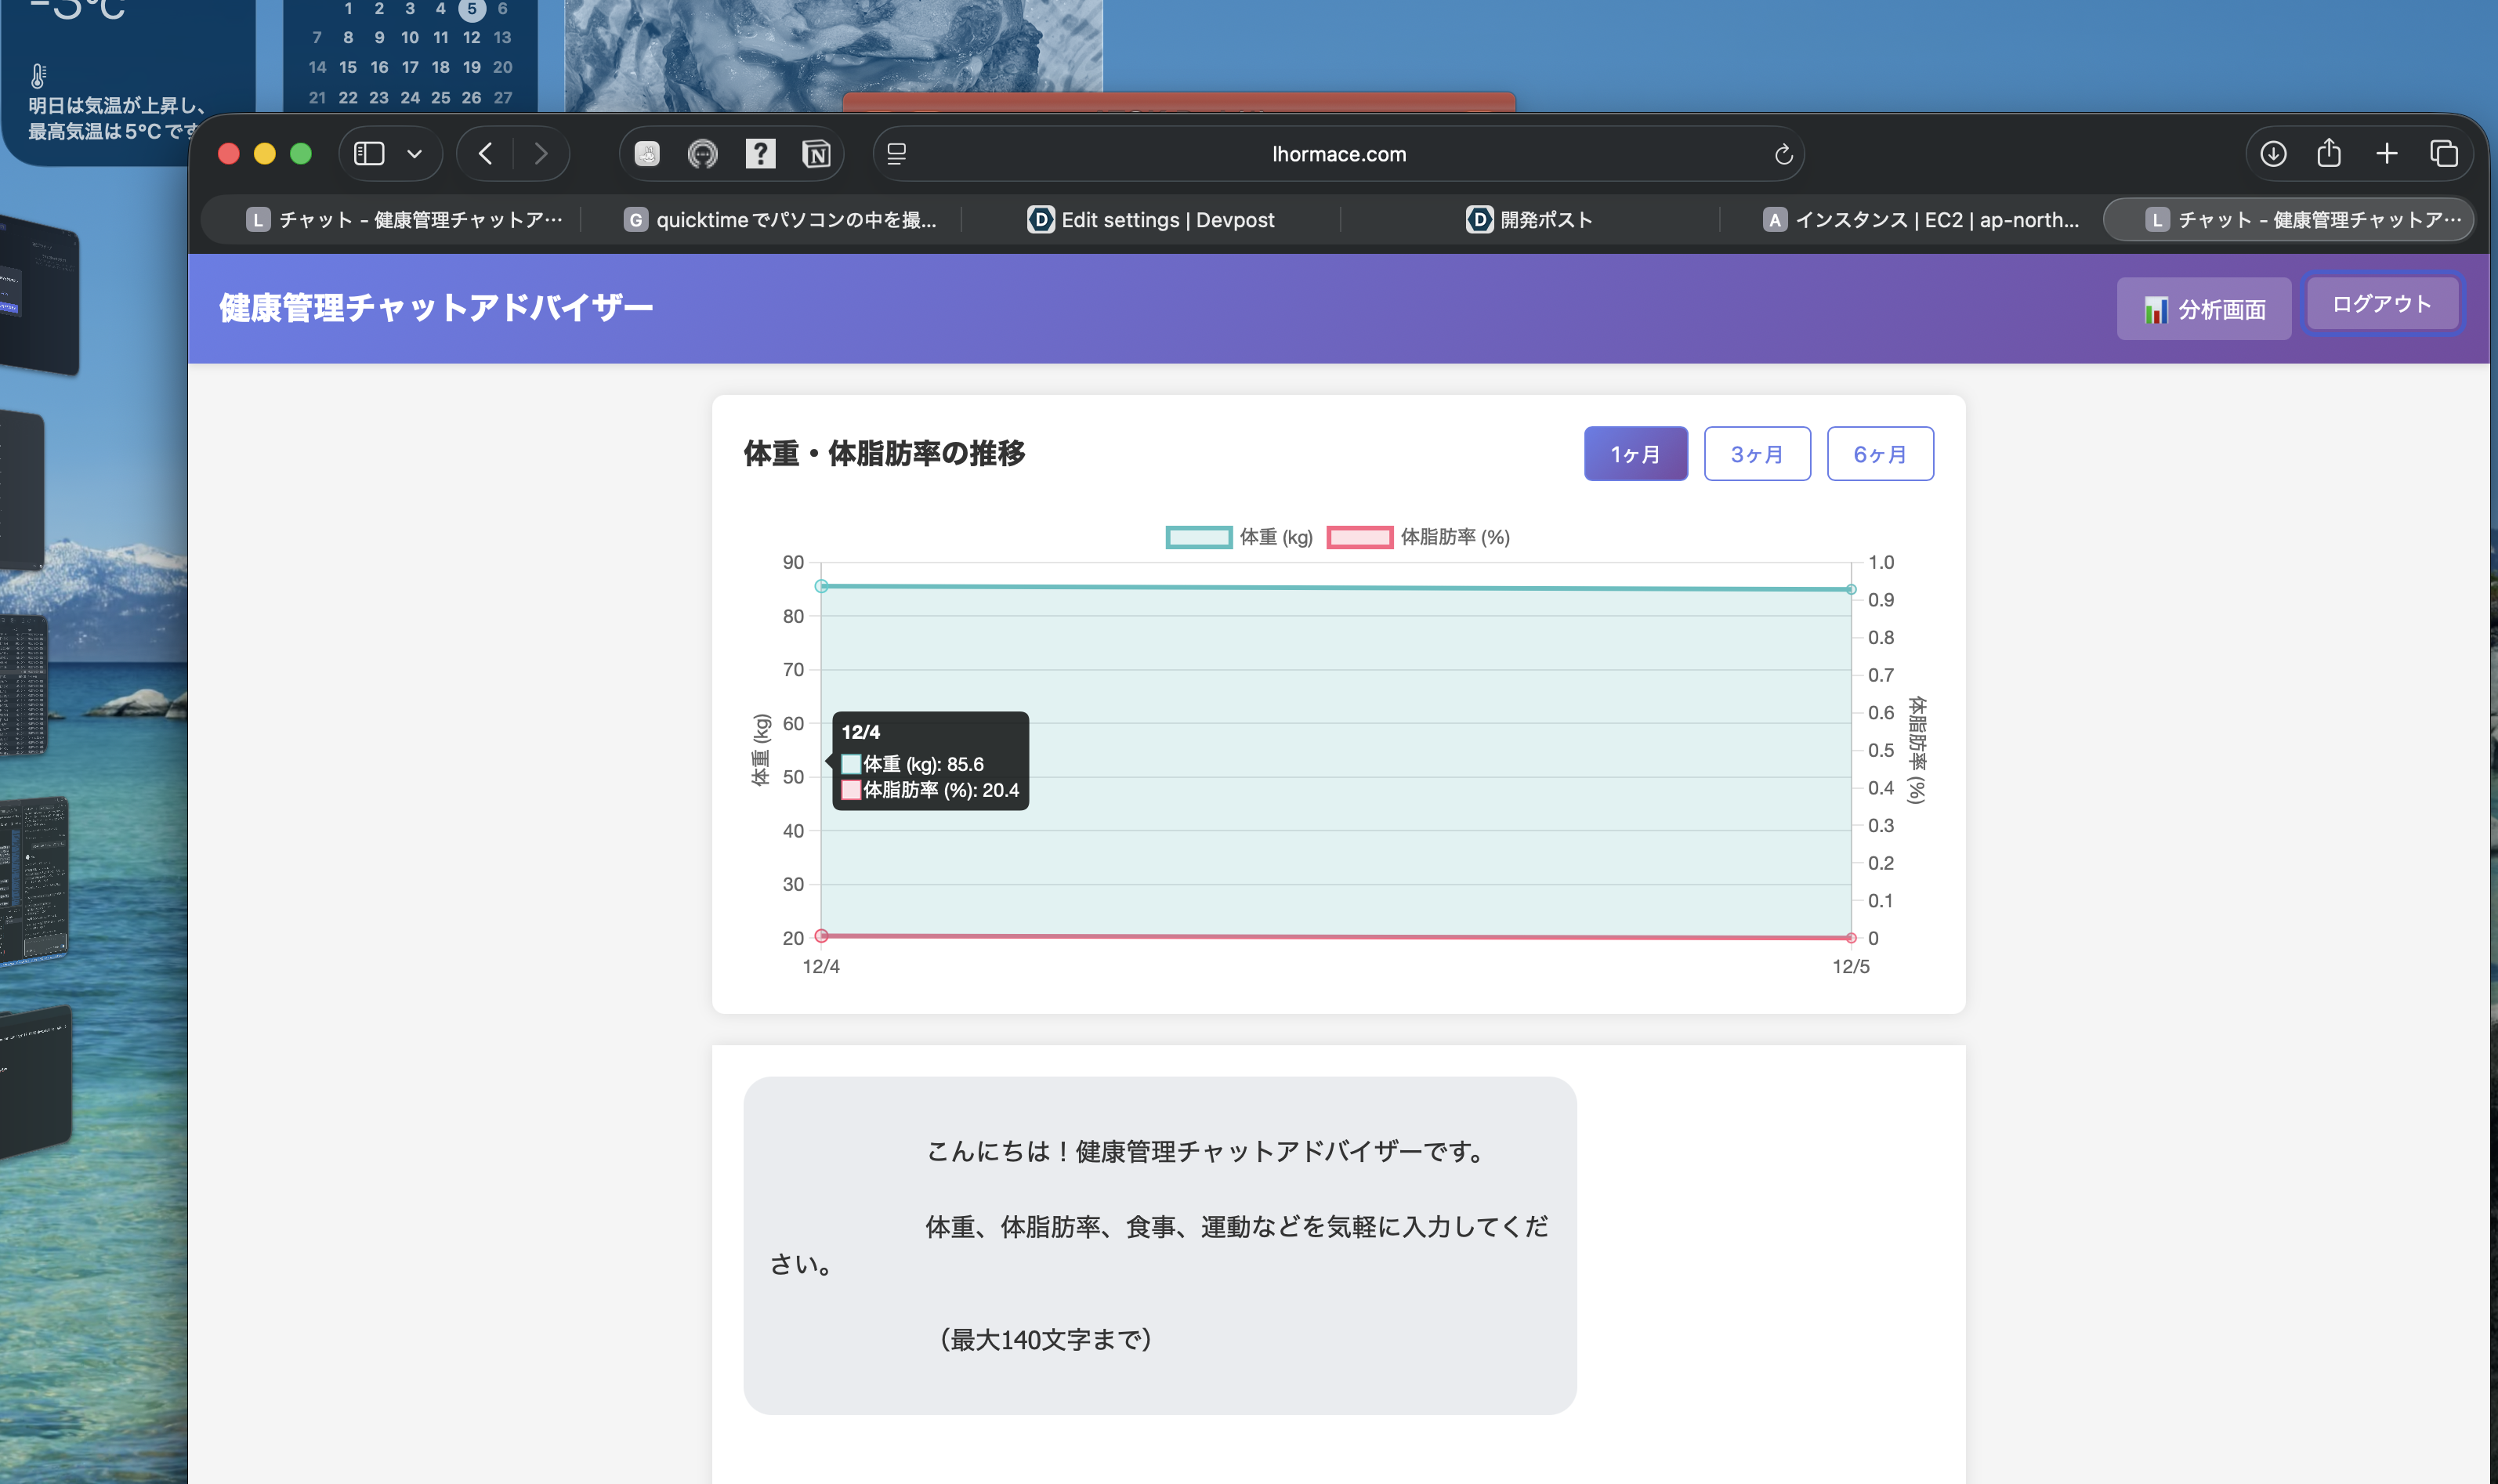2498x1484 pixels.
Task: Open a new tab with plus icon
Action: (x=2387, y=154)
